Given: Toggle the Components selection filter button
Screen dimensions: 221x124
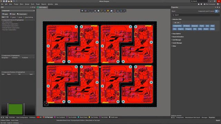Looking at the screenshot, I should click(x=177, y=26).
